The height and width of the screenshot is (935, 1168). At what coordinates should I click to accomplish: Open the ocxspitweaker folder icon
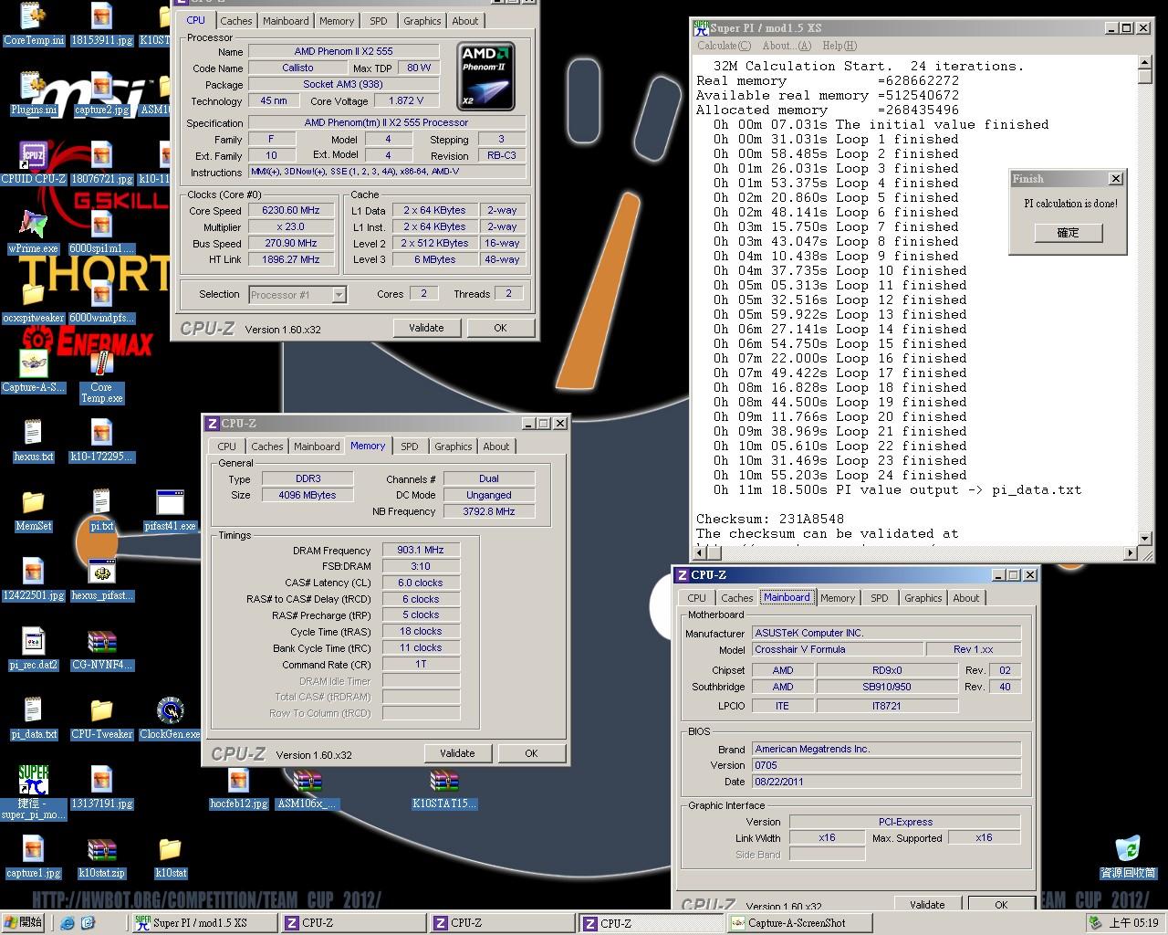tap(33, 301)
